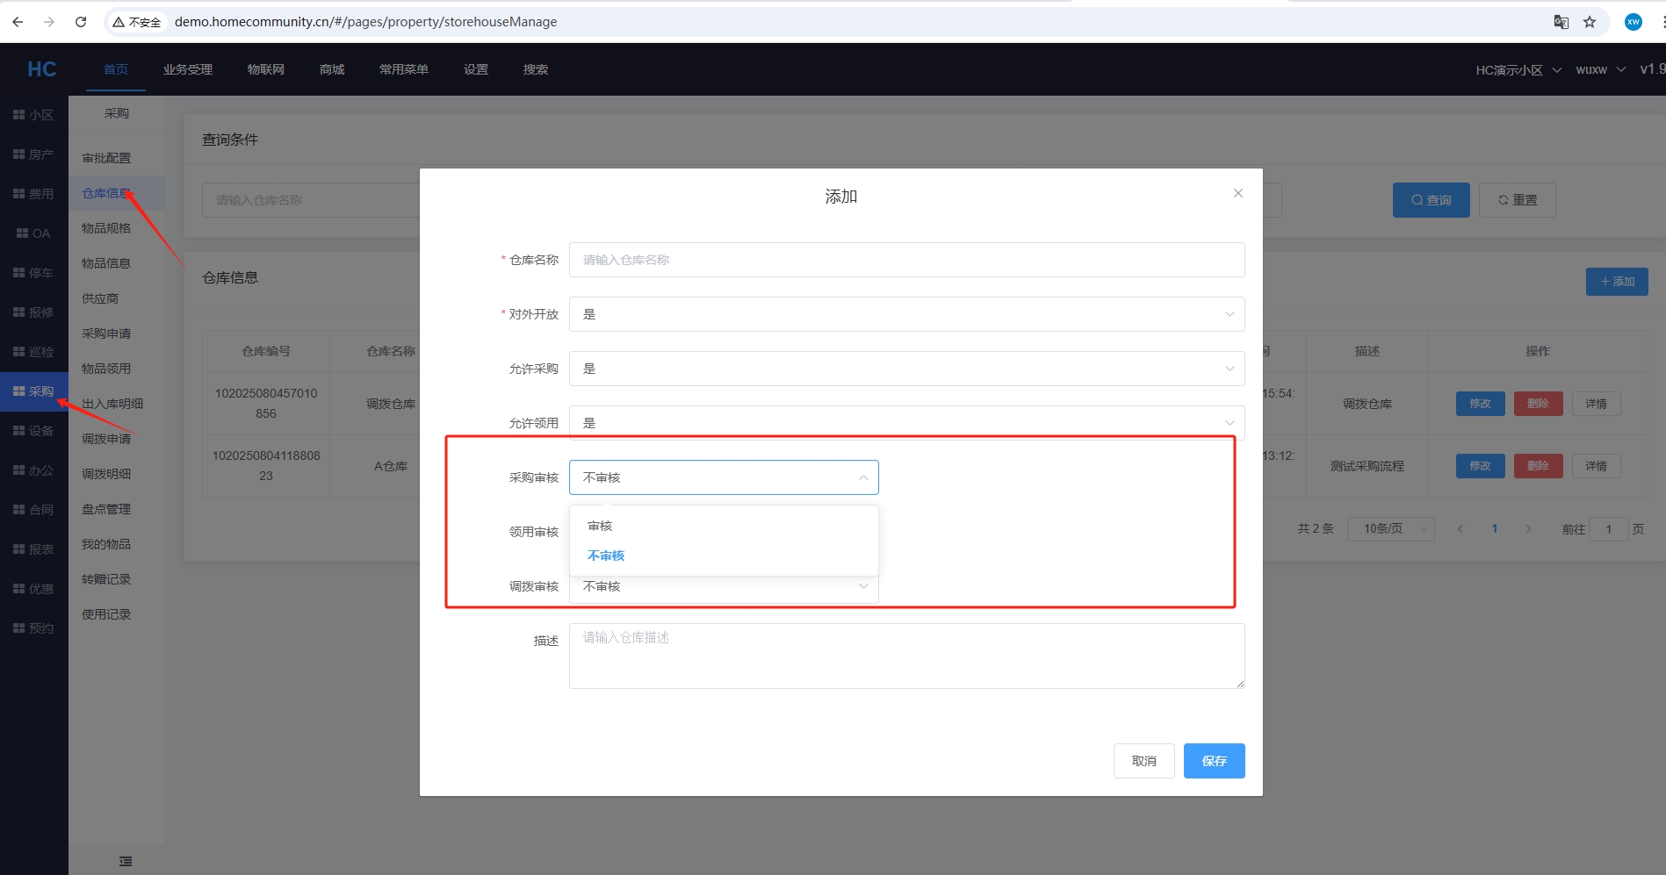The height and width of the screenshot is (875, 1666).
Task: Click 删除 for the 测试采购流程 row
Action: click(1538, 466)
